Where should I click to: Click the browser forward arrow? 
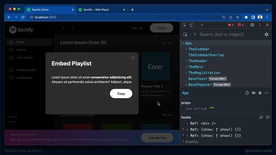[16, 17]
